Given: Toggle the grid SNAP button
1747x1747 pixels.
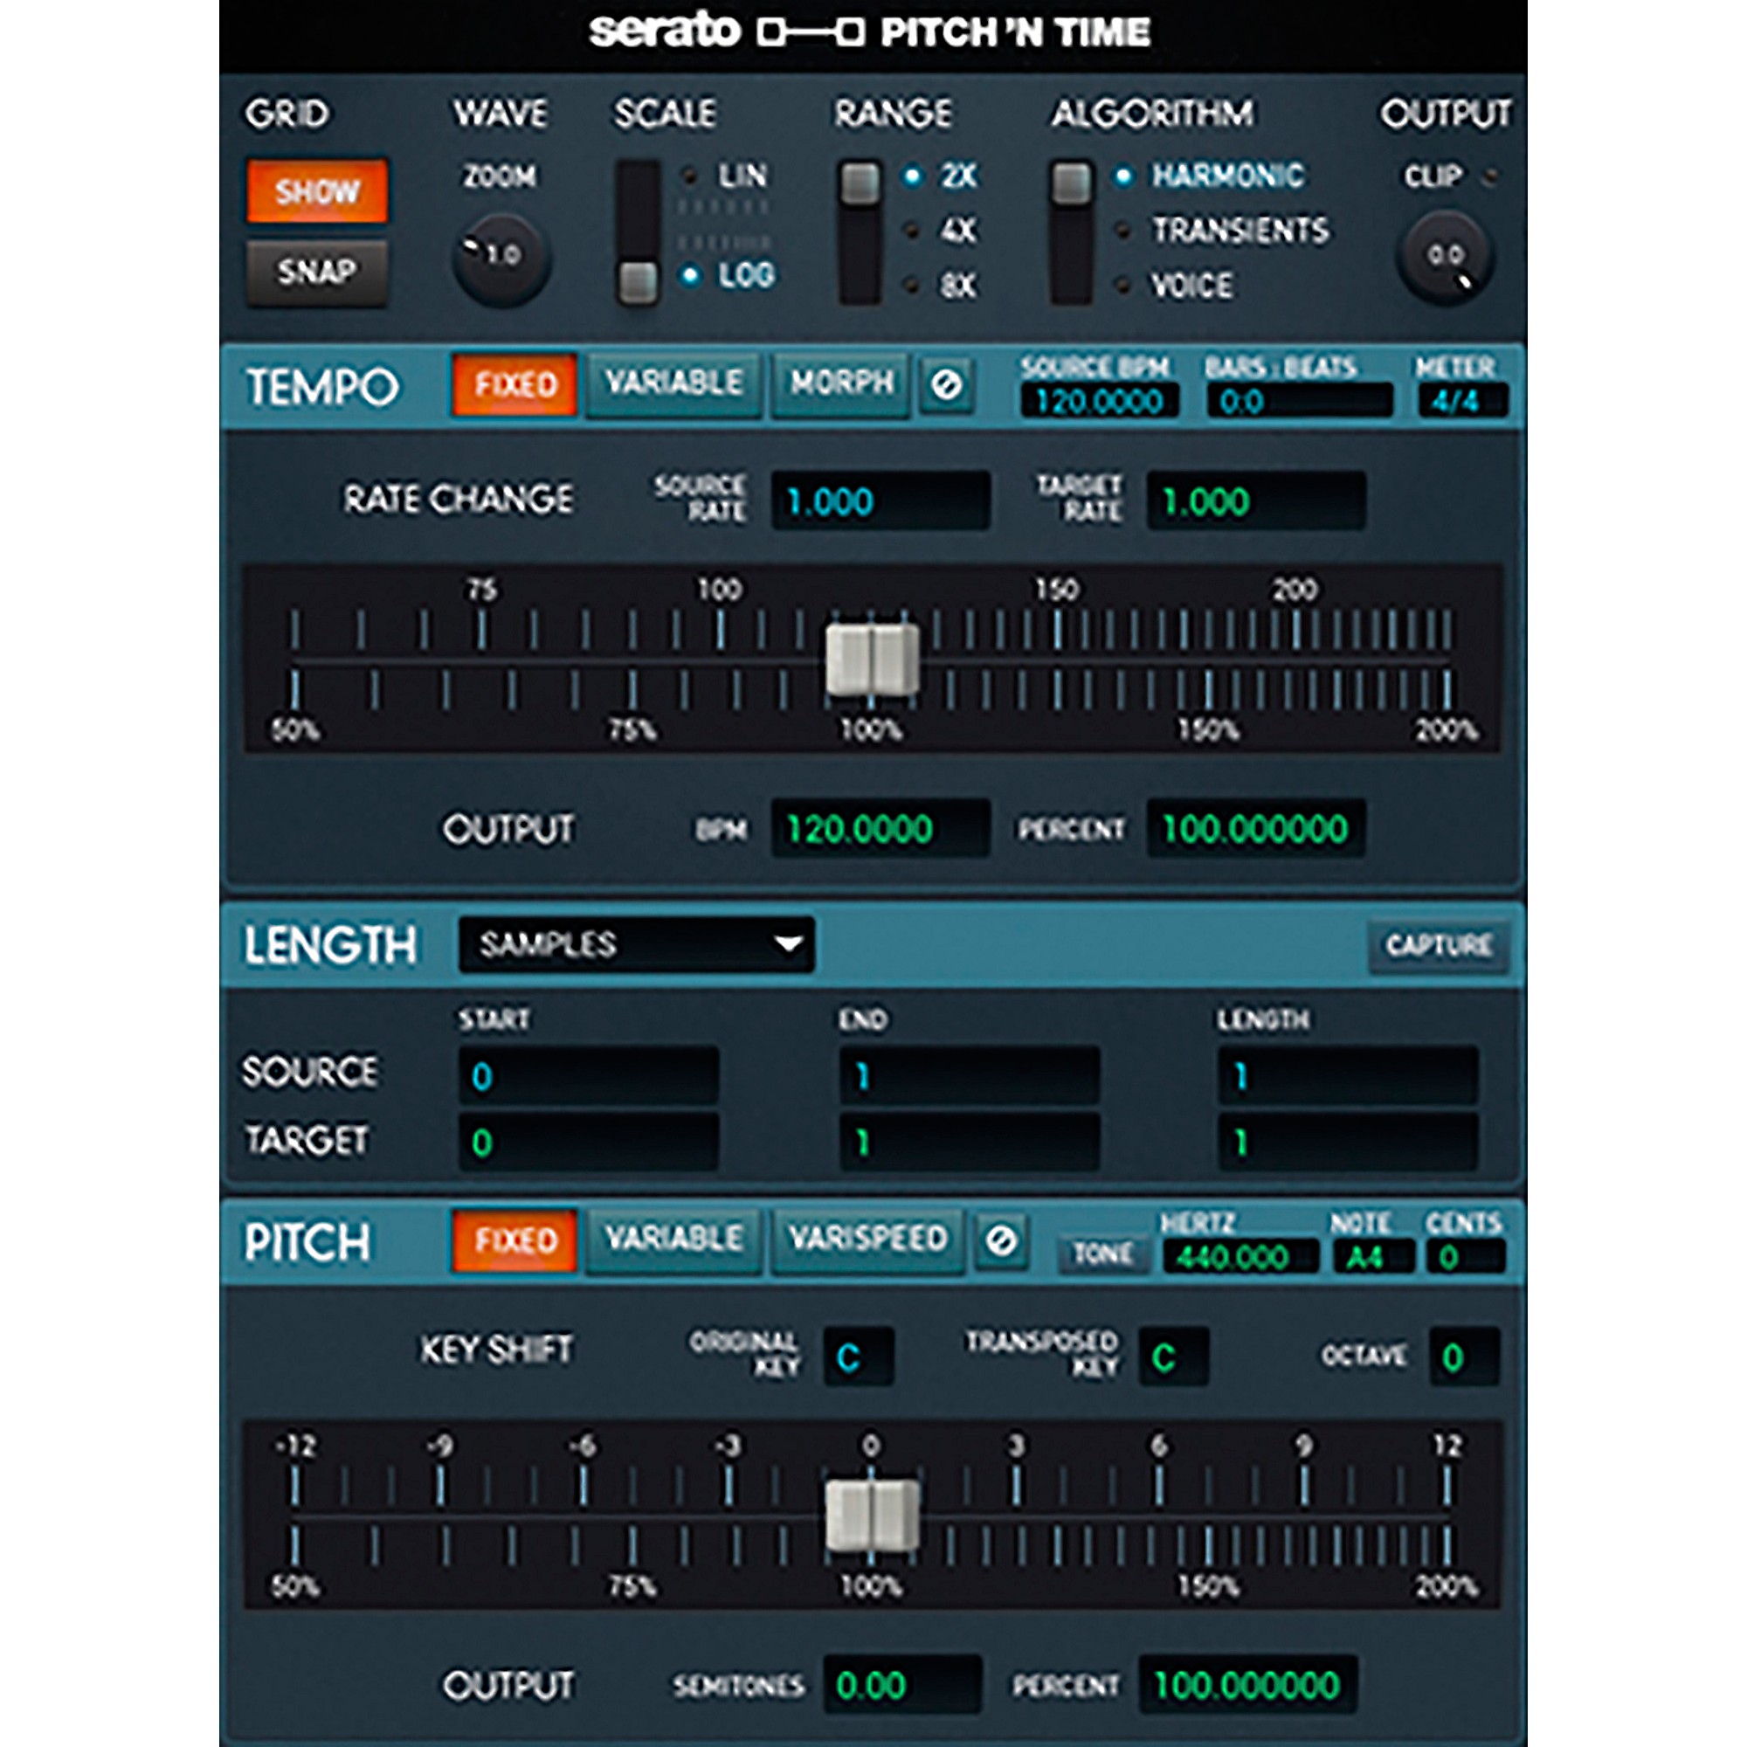Looking at the screenshot, I should 317,272.
